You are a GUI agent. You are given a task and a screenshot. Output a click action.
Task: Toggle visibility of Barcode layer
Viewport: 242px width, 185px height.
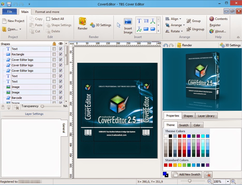pyautogui.click(x=61, y=98)
